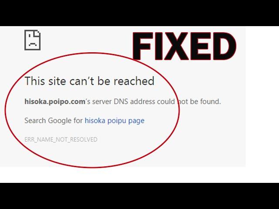Viewport: 279px width, 209px height.
Task: Click the sad face page error icon
Action: (33, 40)
